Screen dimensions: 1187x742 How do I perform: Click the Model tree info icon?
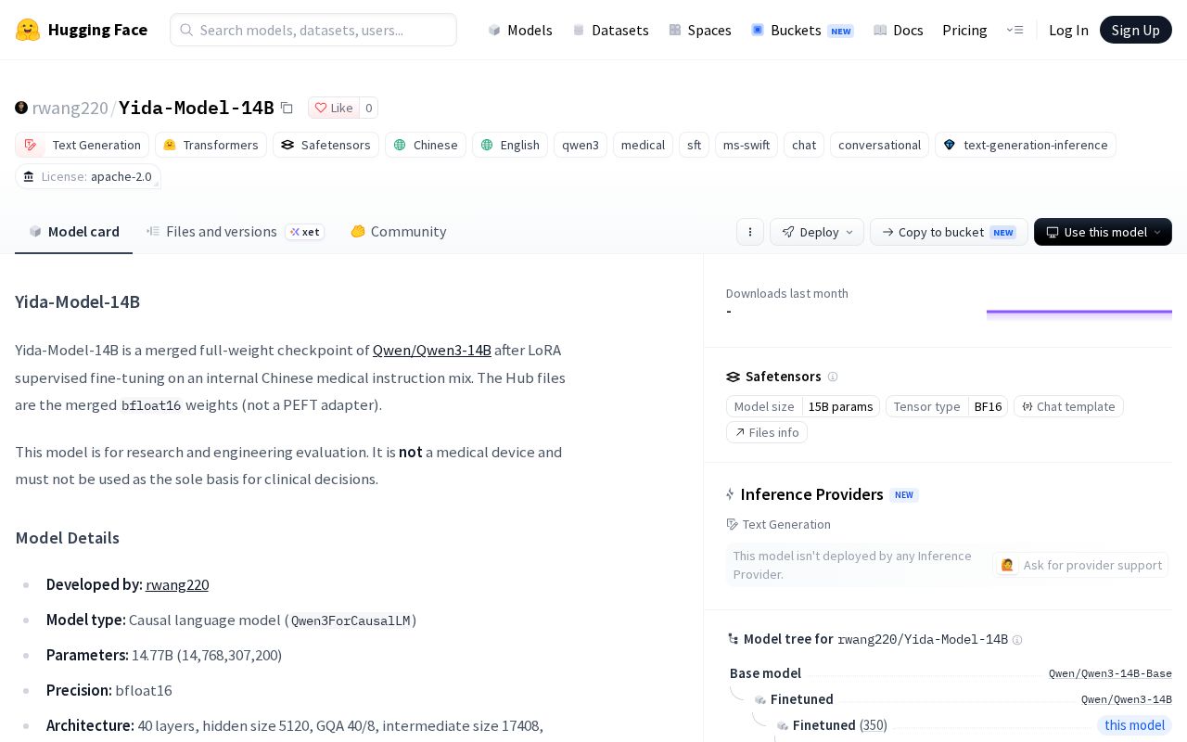[x=1017, y=640]
